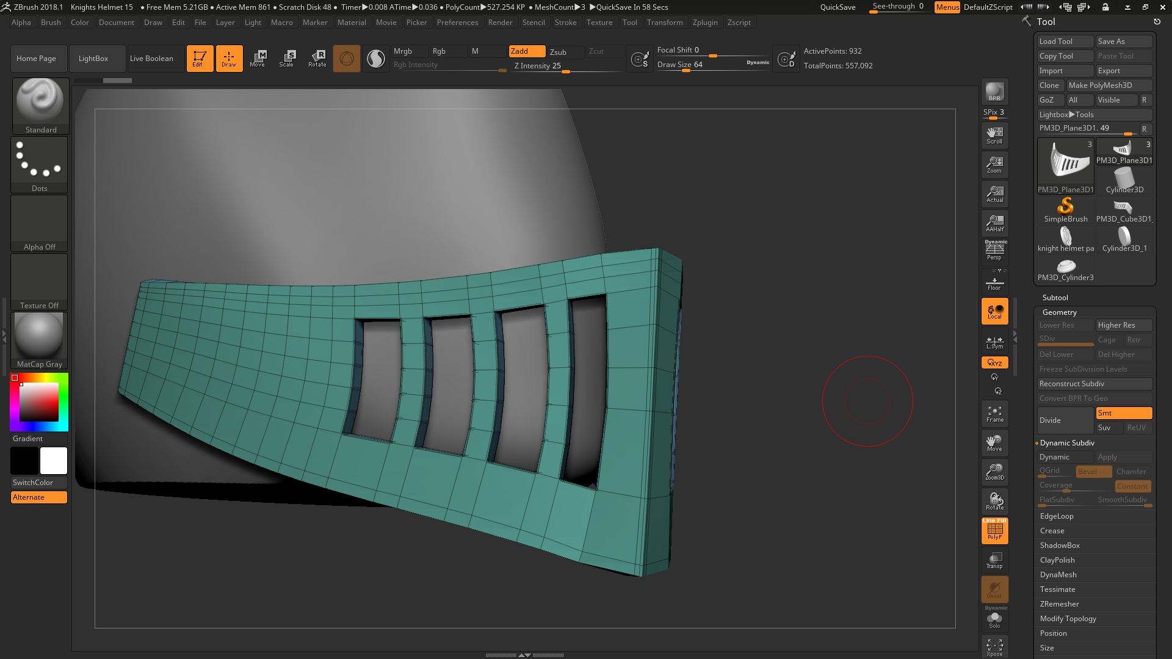Expand the Crease section
The image size is (1172, 659).
1052,531
